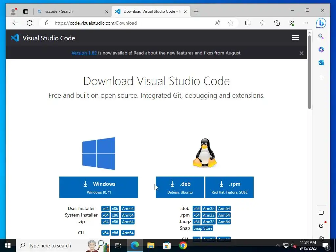
Task: Open the Windows Start menu
Action: pyautogui.click(x=8, y=245)
